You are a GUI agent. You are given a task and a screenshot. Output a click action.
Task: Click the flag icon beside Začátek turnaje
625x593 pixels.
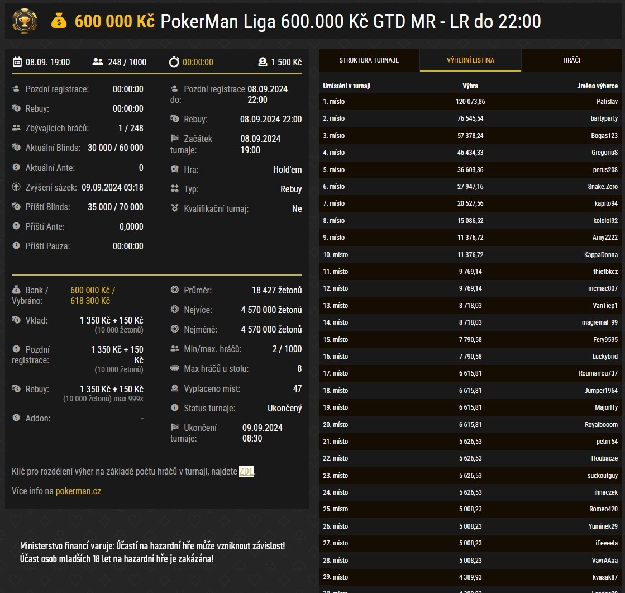pyautogui.click(x=175, y=138)
